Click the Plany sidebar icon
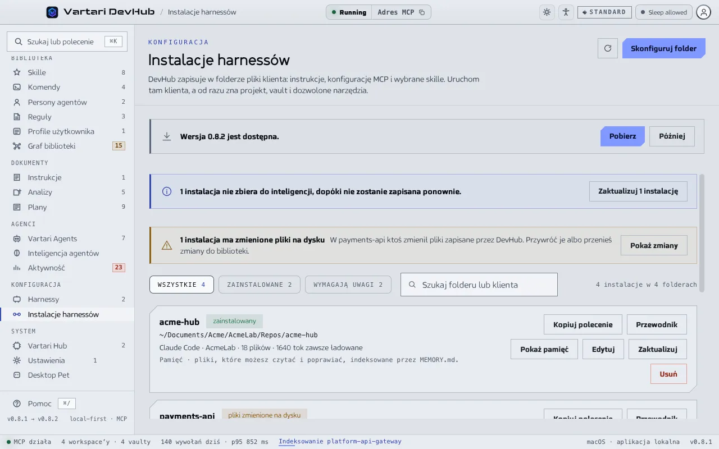The height and width of the screenshot is (449, 719). [17, 207]
